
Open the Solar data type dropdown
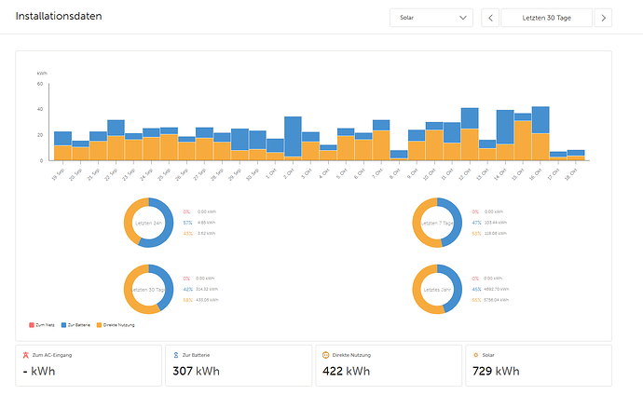(x=431, y=18)
